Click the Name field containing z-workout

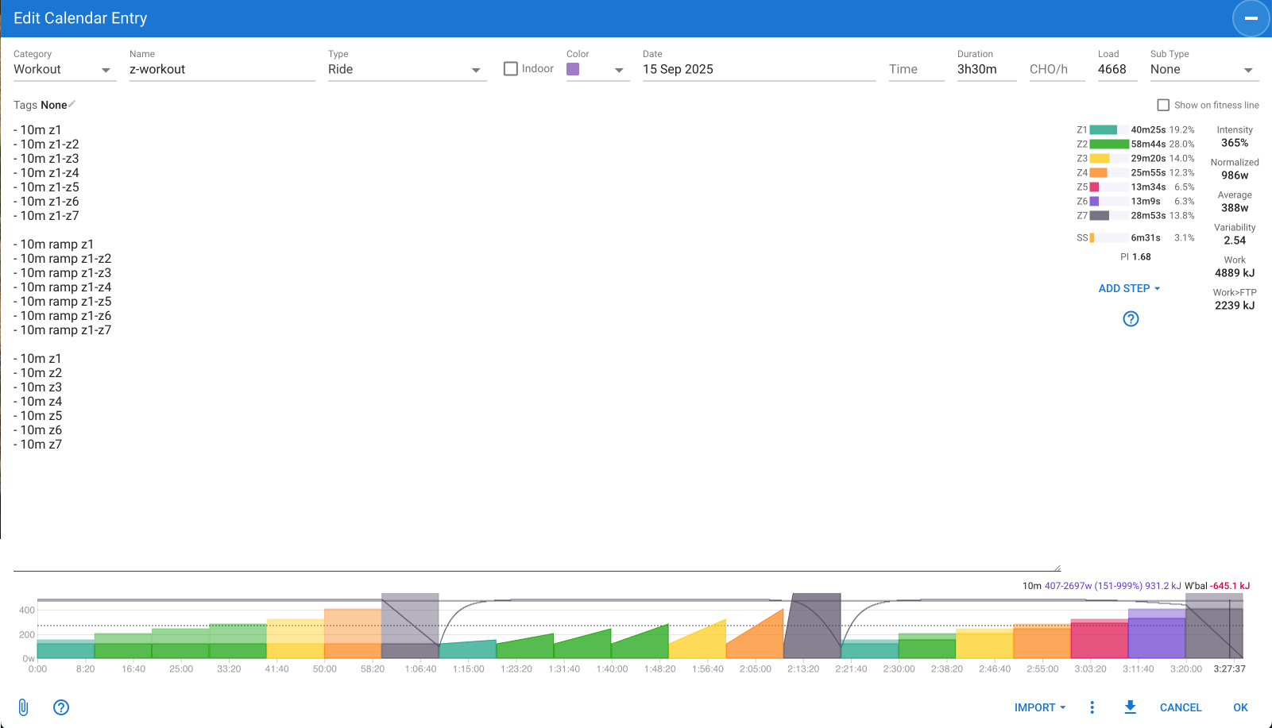(222, 70)
